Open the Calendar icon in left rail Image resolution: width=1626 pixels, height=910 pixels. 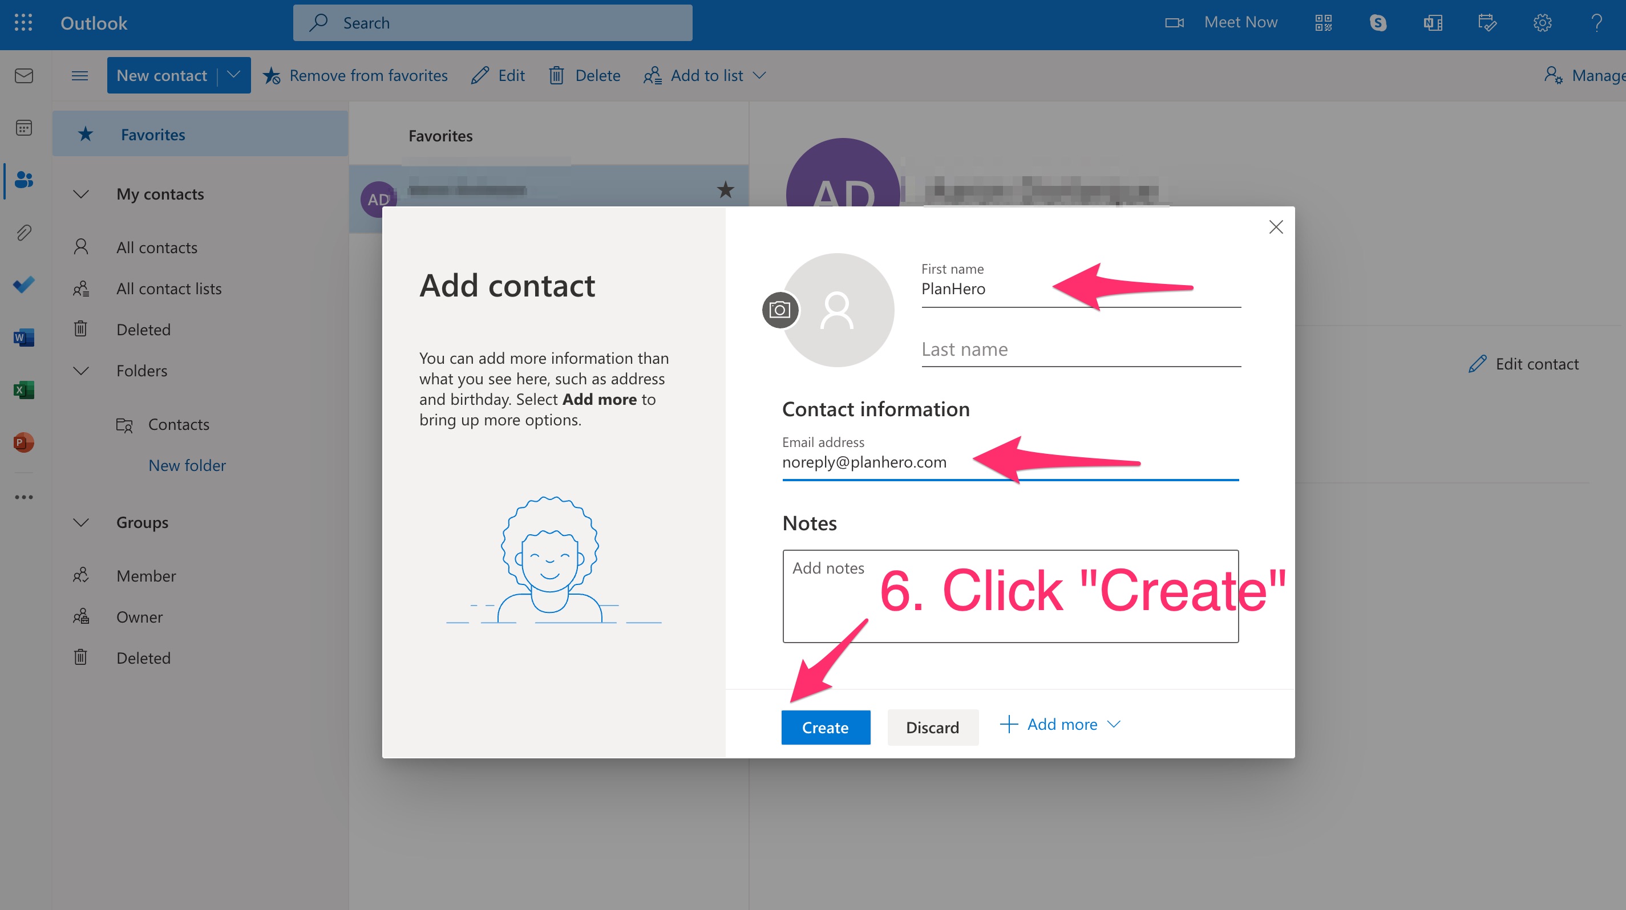click(24, 128)
